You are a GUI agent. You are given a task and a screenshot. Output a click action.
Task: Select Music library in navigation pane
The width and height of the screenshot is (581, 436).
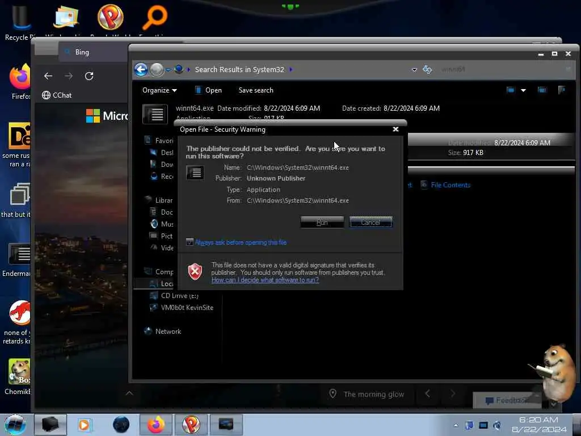[x=162, y=224]
